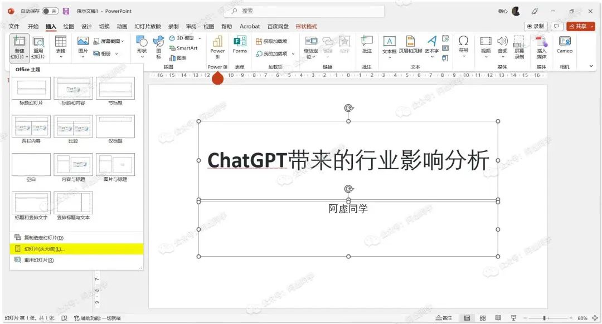The height and width of the screenshot is (324, 602).
Task: Collapse the ribbon with the chevron
Action: coord(591,66)
